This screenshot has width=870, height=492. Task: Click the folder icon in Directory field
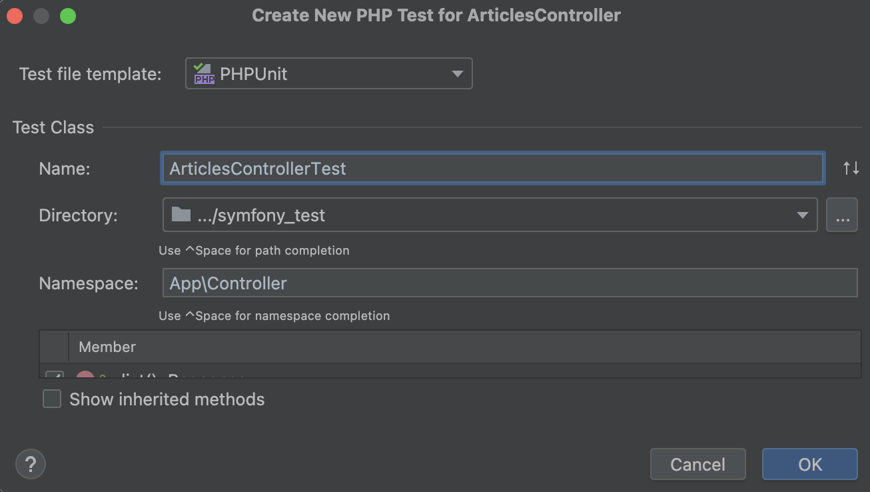tap(181, 215)
